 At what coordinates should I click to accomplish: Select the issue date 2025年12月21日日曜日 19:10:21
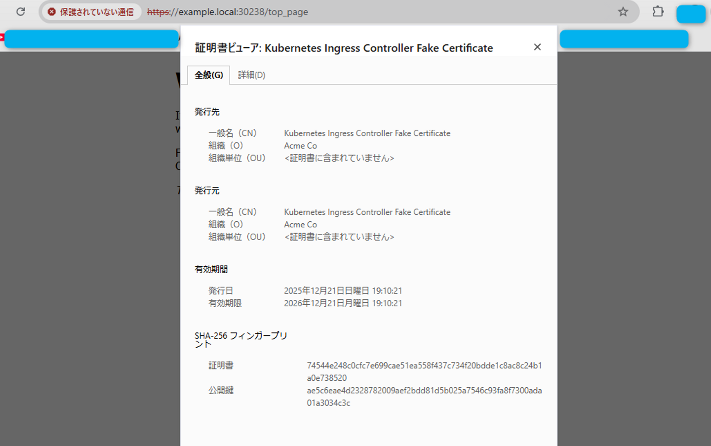click(x=343, y=291)
